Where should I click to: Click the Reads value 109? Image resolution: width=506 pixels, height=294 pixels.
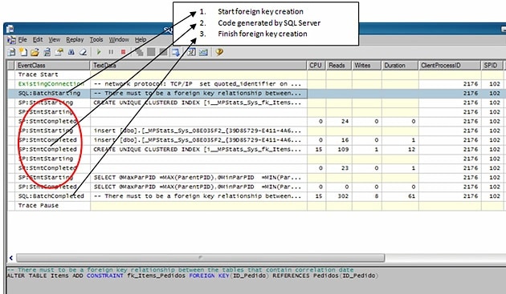(x=343, y=150)
